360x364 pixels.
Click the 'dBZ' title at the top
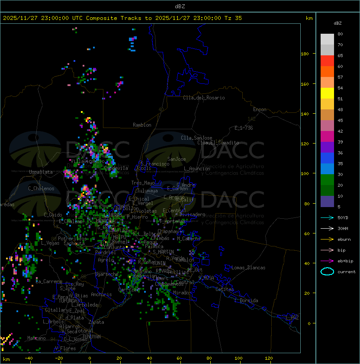coord(180,6)
